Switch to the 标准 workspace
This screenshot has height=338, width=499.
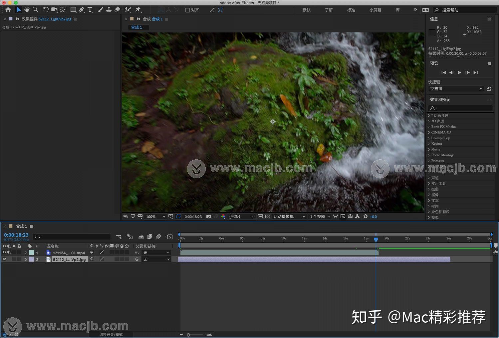point(351,10)
